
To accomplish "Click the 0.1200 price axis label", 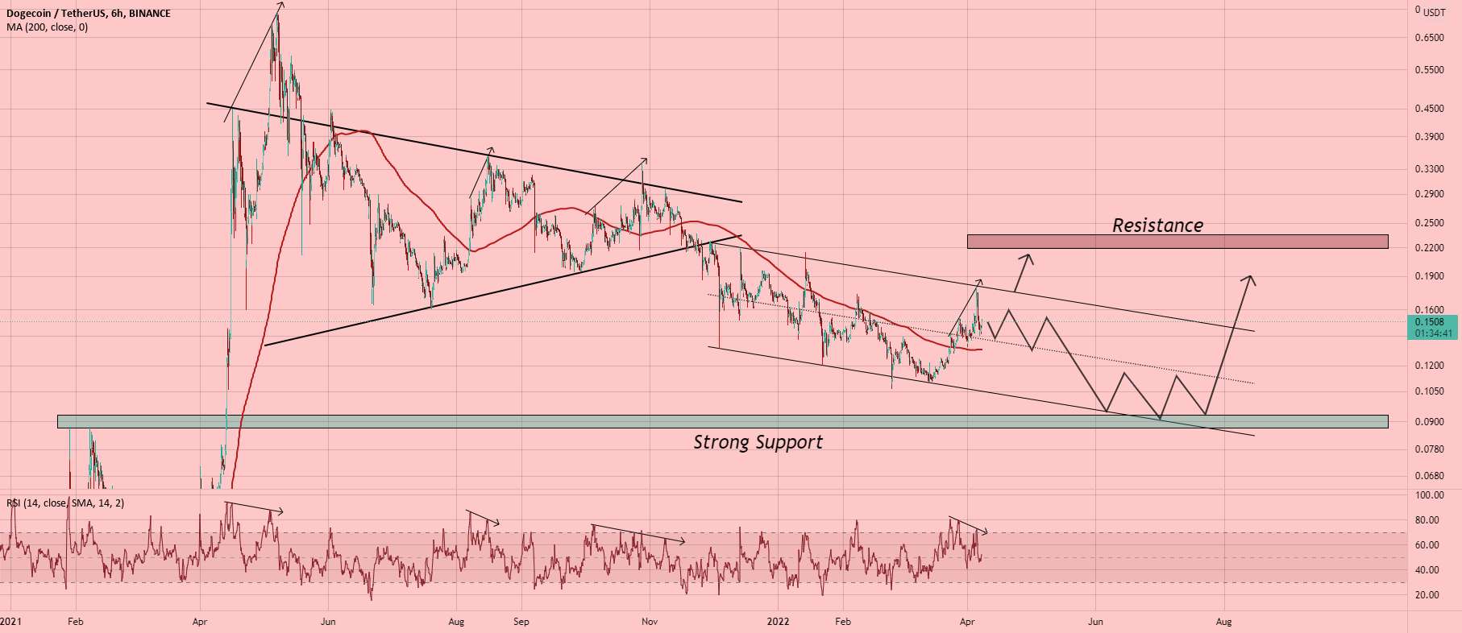I will [x=1429, y=366].
